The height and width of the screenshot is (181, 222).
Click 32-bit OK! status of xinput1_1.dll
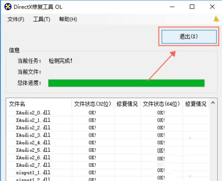[x=92, y=173]
